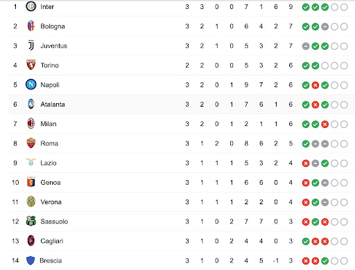Viewport: 355px width, 270px height.
Task: Click the Atalanta club crest
Action: point(31,104)
